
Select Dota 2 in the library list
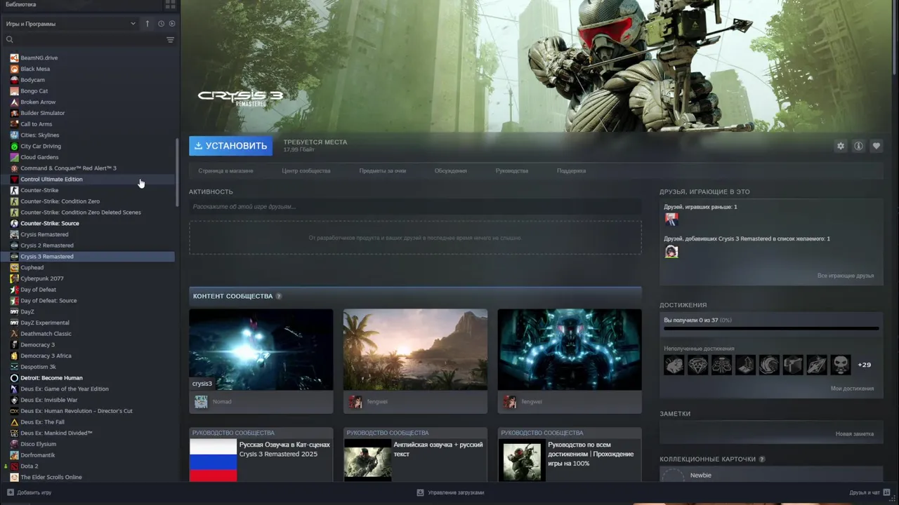pos(29,466)
